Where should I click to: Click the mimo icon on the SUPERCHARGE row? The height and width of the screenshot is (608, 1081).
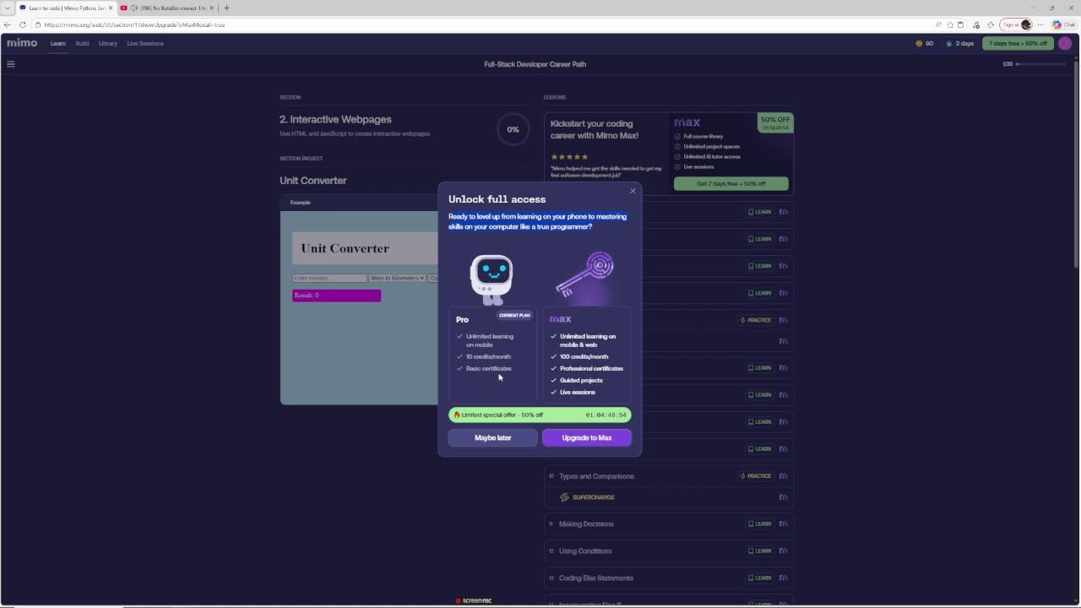pos(783,497)
